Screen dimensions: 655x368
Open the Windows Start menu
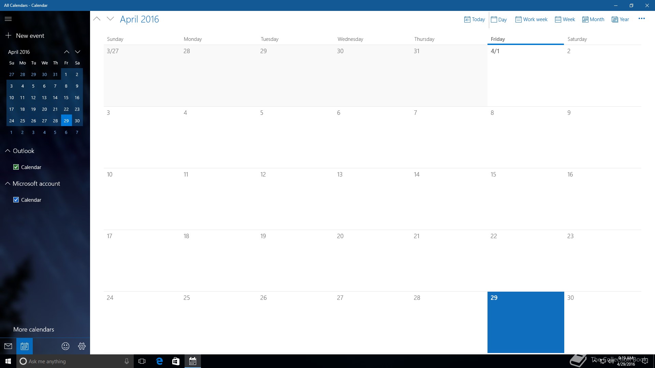pyautogui.click(x=8, y=361)
